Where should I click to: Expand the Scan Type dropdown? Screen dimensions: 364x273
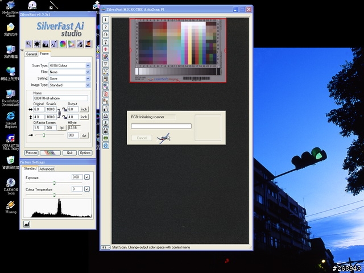pyautogui.click(x=88, y=65)
